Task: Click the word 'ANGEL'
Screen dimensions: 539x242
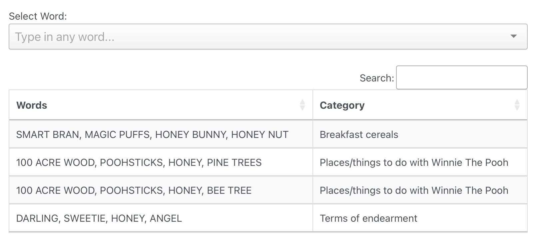Action: pyautogui.click(x=166, y=218)
